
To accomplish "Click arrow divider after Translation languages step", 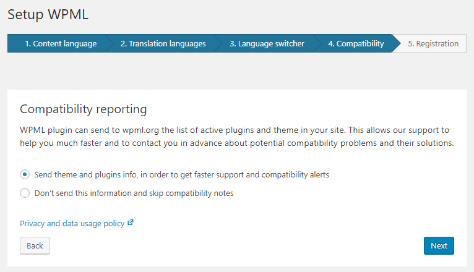I will 218,43.
